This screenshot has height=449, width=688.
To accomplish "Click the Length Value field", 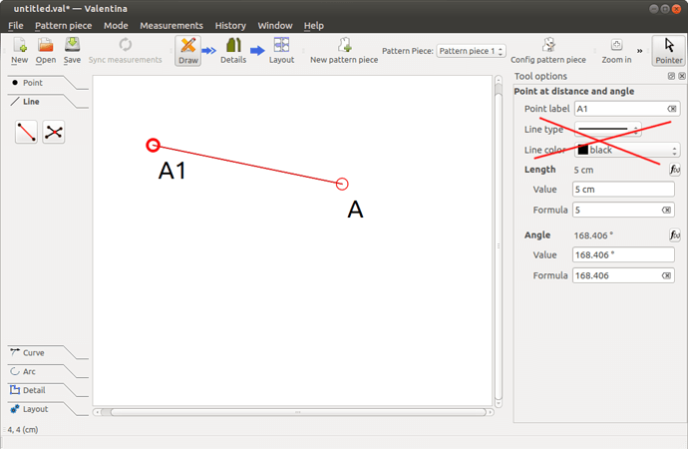I will pyautogui.click(x=623, y=190).
